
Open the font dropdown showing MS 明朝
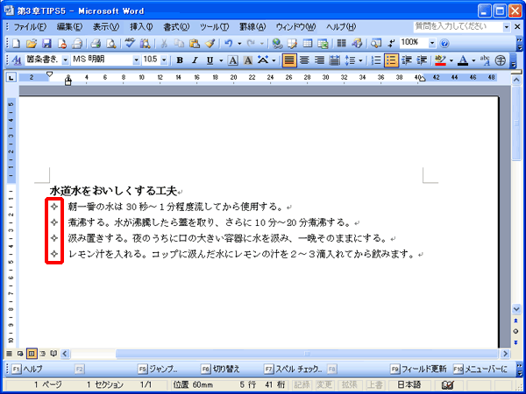[x=136, y=60]
